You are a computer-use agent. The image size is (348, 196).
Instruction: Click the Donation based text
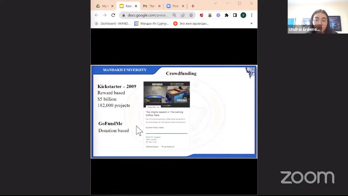point(114,130)
